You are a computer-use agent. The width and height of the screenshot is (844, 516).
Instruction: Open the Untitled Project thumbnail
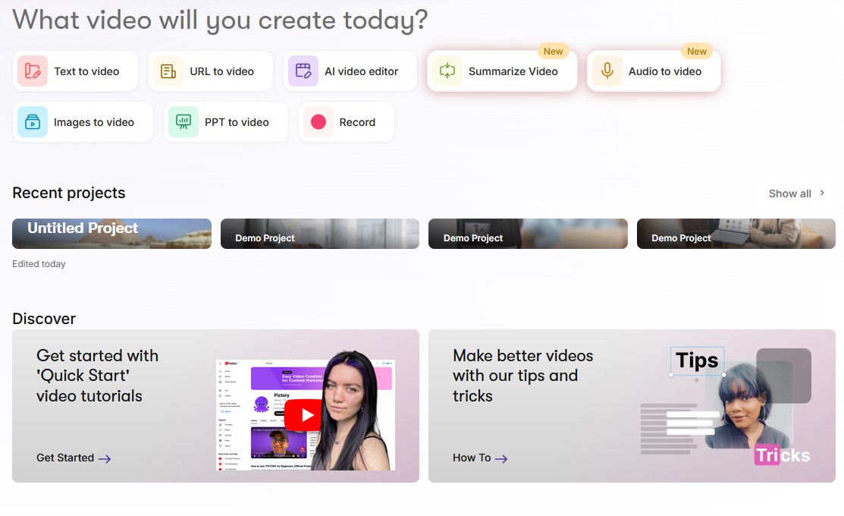tap(112, 234)
